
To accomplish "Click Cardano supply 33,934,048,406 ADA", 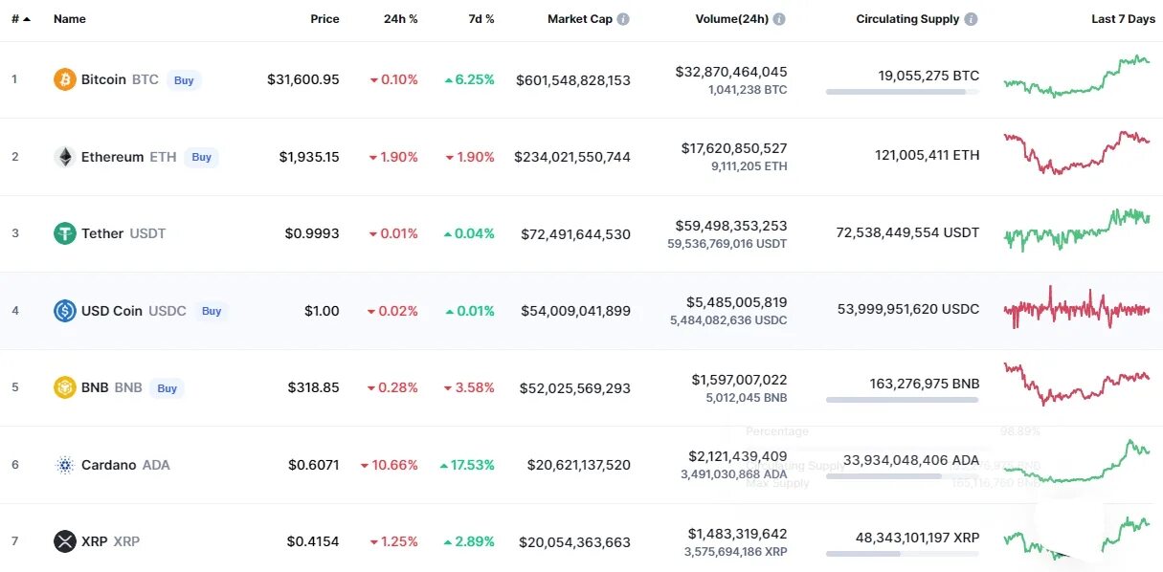I will 911,460.
